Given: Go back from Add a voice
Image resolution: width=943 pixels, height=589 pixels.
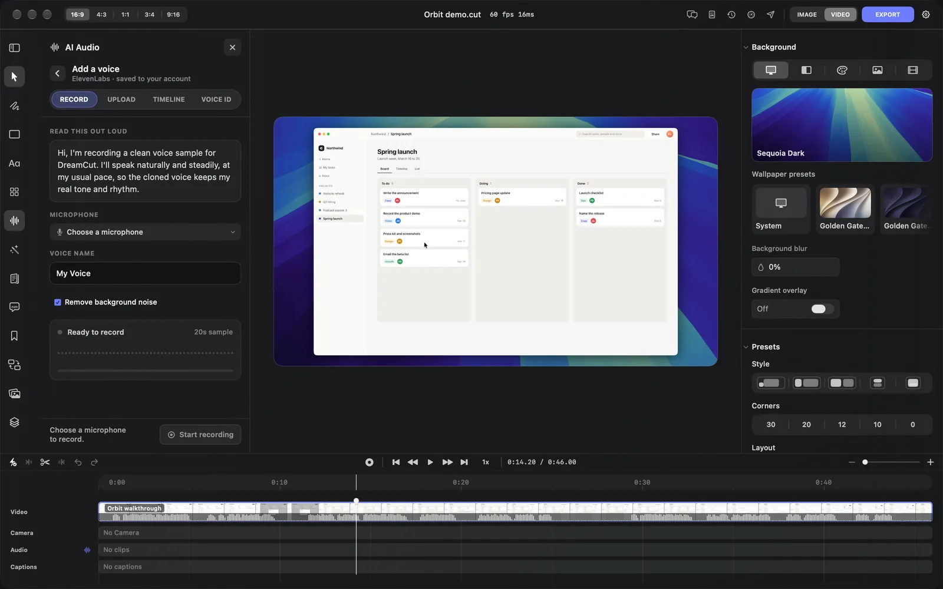Looking at the screenshot, I should [x=57, y=73].
